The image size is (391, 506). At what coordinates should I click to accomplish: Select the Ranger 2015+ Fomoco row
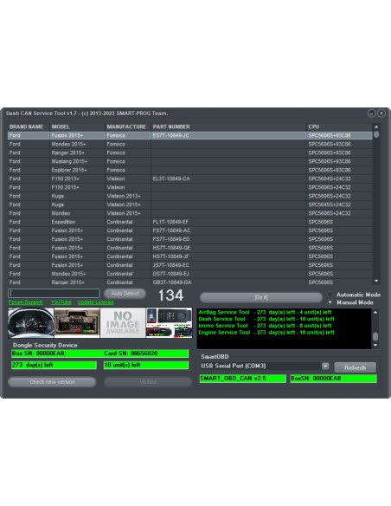pos(189,152)
